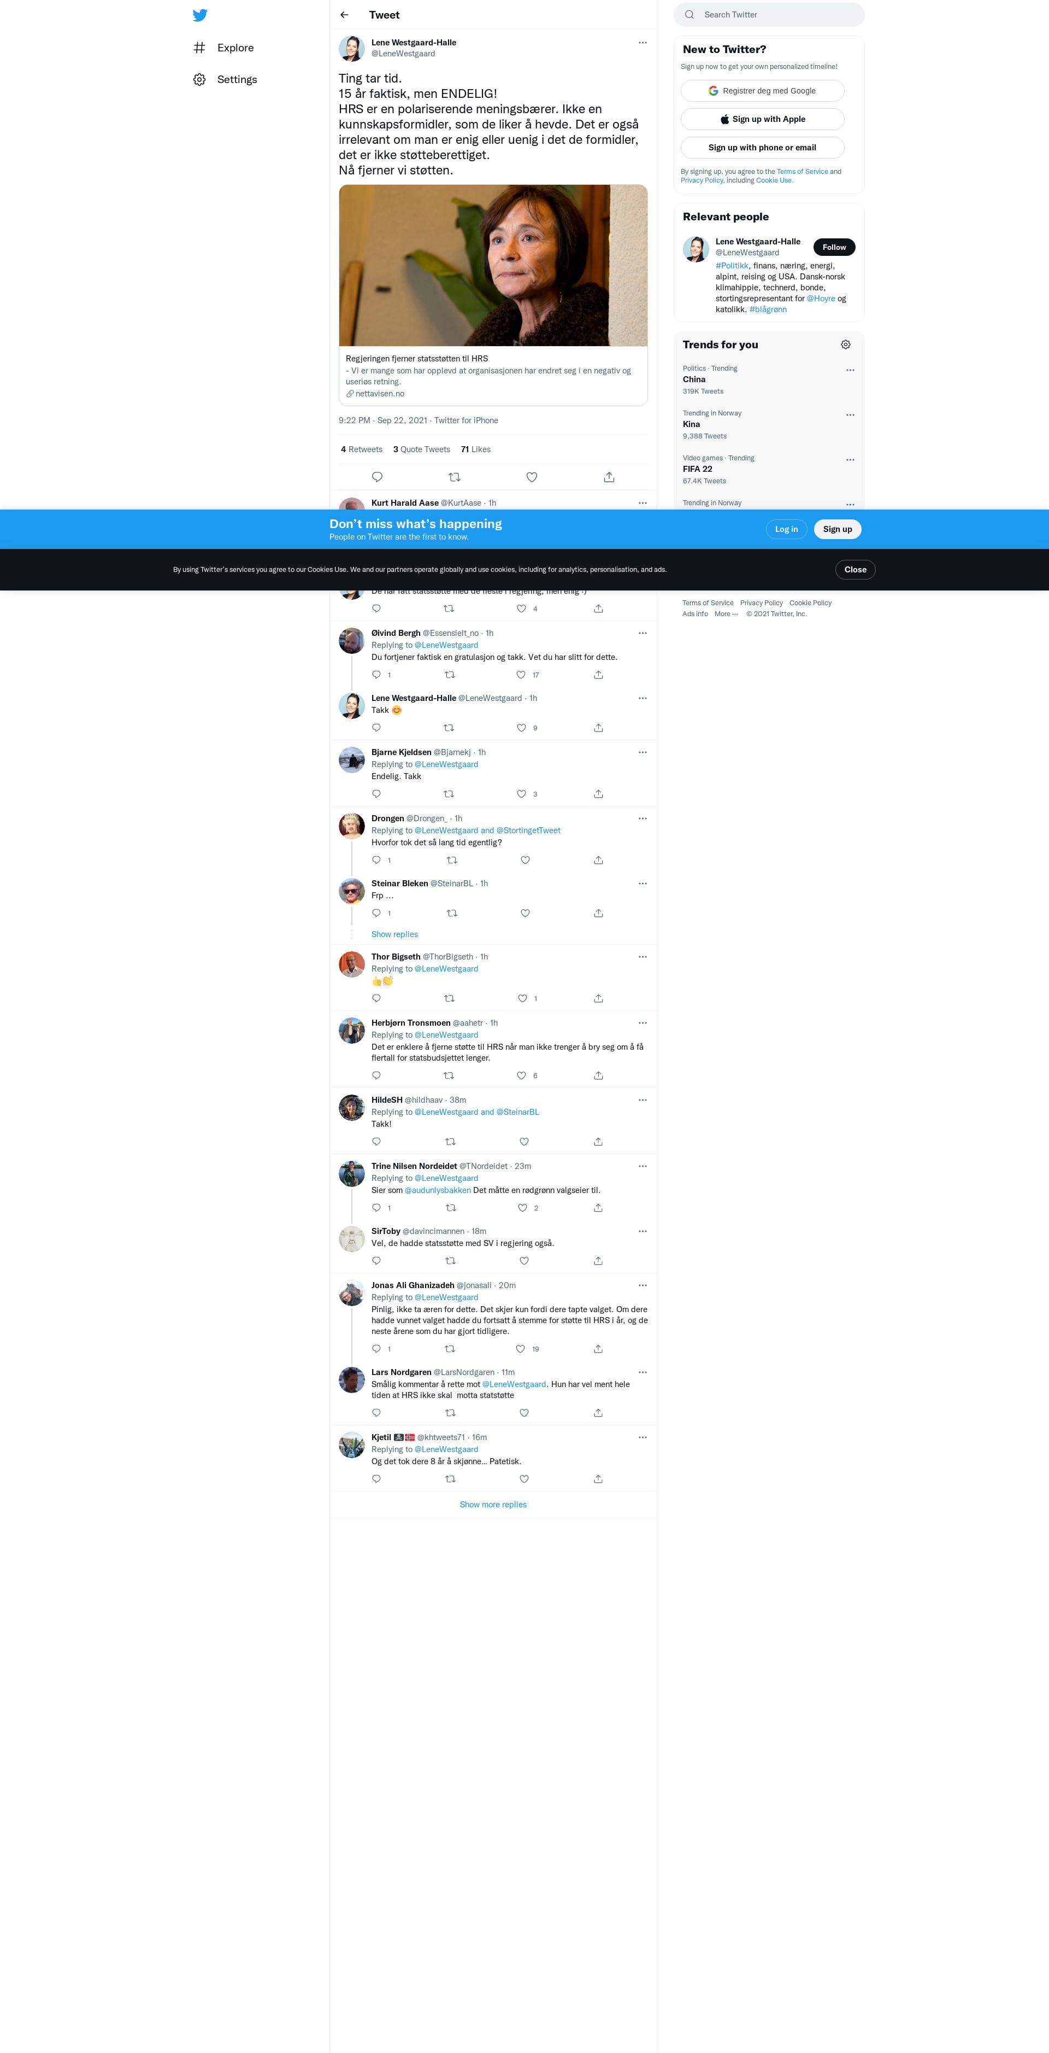Screen dimensions: 1049x2053
Task: Open more options on Lars Nordgaren's reply
Action: [643, 1372]
